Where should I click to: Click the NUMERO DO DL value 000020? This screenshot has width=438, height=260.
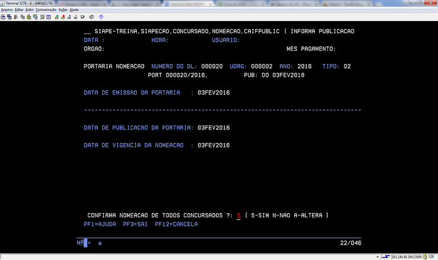point(212,67)
